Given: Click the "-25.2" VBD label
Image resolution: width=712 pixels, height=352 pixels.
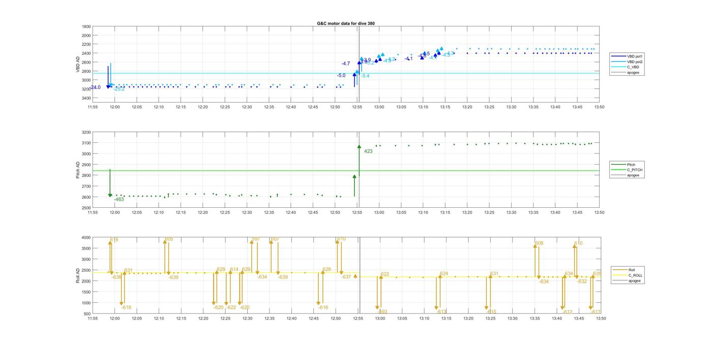Looking at the screenshot, I should point(118,89).
